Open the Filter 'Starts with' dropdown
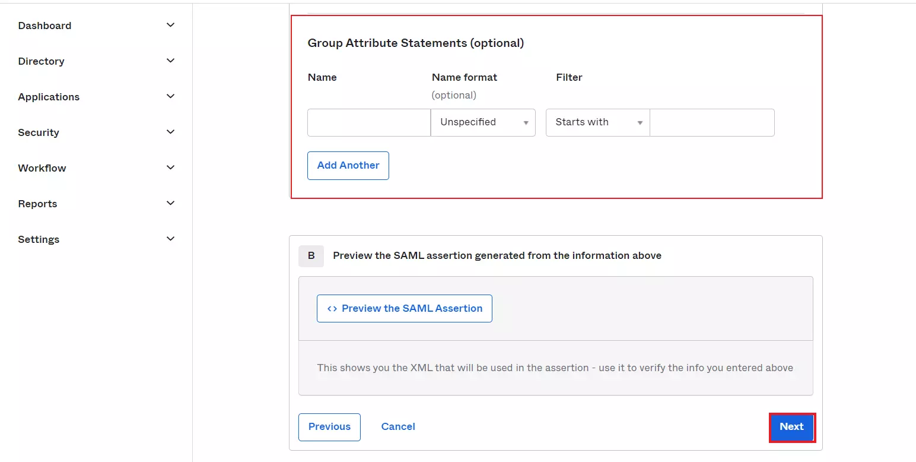Viewport: 916px width, 462px height. tap(598, 122)
